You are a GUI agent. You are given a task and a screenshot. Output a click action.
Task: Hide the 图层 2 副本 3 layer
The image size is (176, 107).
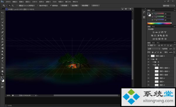[x=148, y=56]
